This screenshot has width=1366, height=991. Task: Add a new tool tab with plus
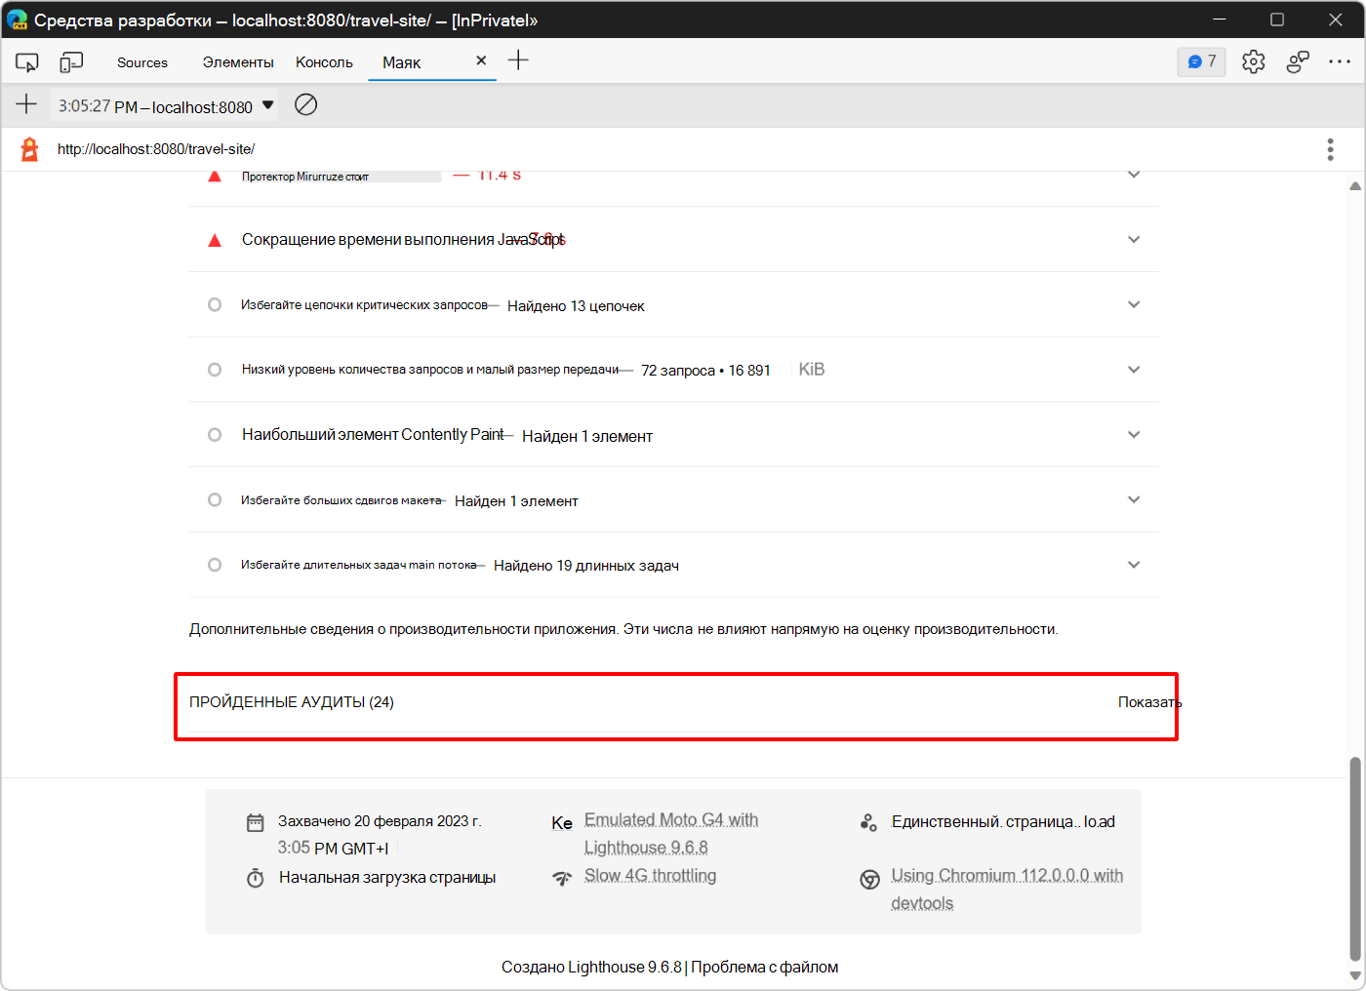(x=518, y=60)
